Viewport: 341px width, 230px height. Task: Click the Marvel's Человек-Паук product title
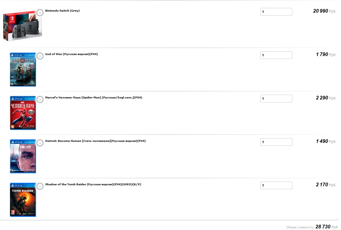point(94,98)
